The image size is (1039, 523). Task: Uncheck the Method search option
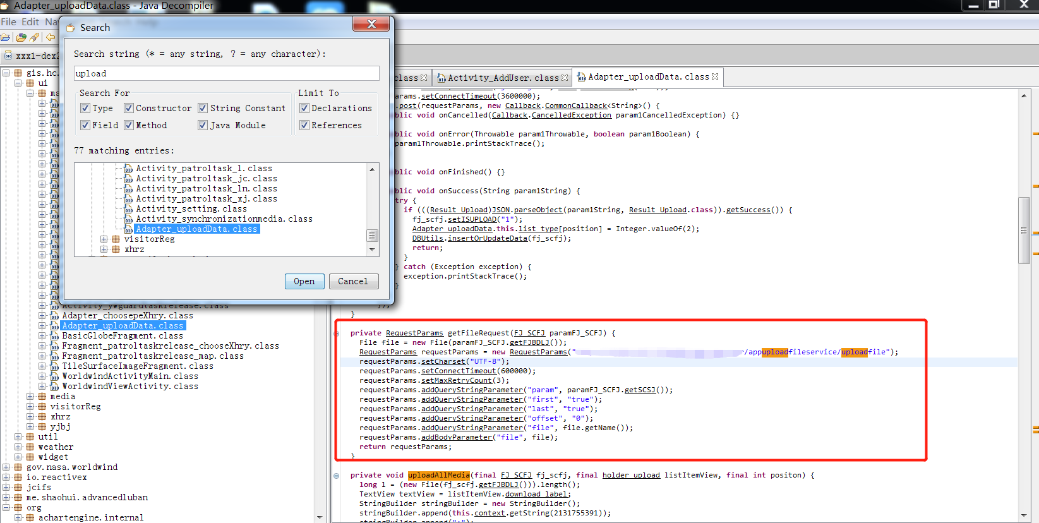129,125
